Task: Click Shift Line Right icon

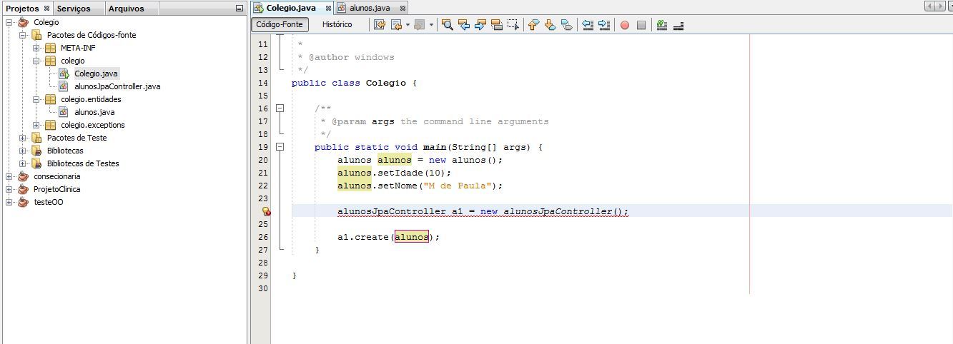Action: point(604,25)
